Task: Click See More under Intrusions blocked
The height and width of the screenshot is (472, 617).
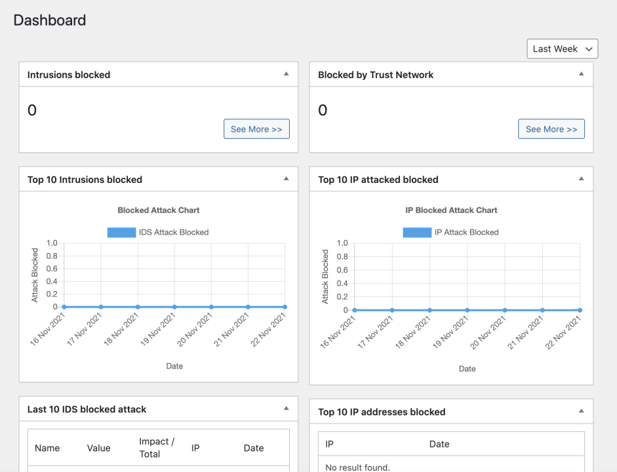Action: click(256, 129)
